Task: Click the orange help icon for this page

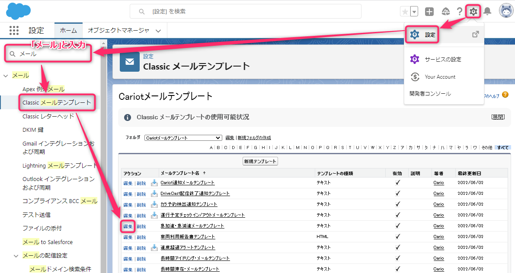Action: pos(505,95)
